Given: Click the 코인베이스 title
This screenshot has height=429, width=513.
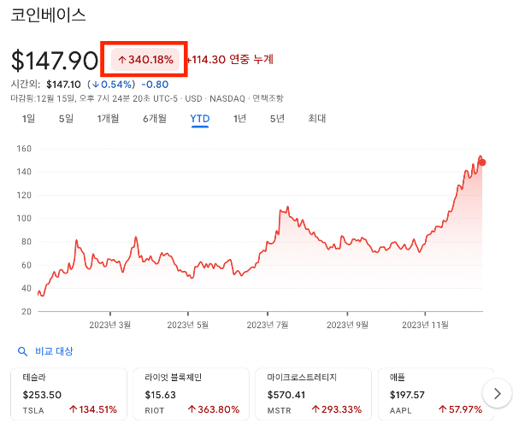Looking at the screenshot, I should click(48, 15).
